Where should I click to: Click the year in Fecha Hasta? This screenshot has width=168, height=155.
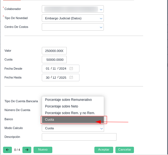coord(63,78)
